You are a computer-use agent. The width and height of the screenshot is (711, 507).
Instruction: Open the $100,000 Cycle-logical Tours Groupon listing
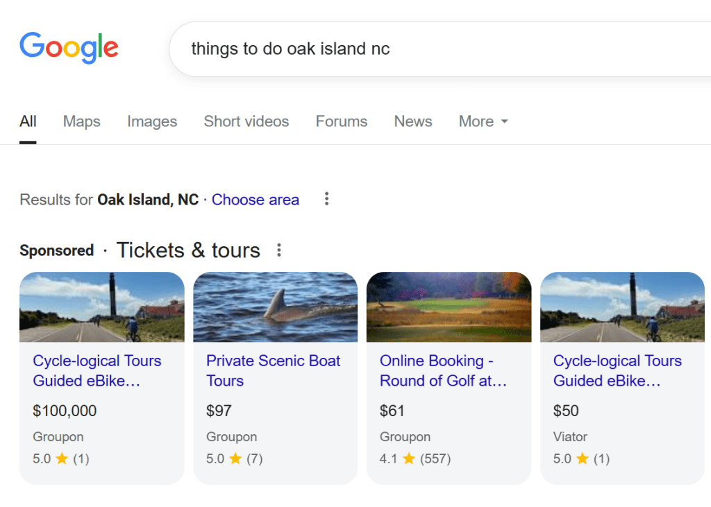[x=97, y=370]
